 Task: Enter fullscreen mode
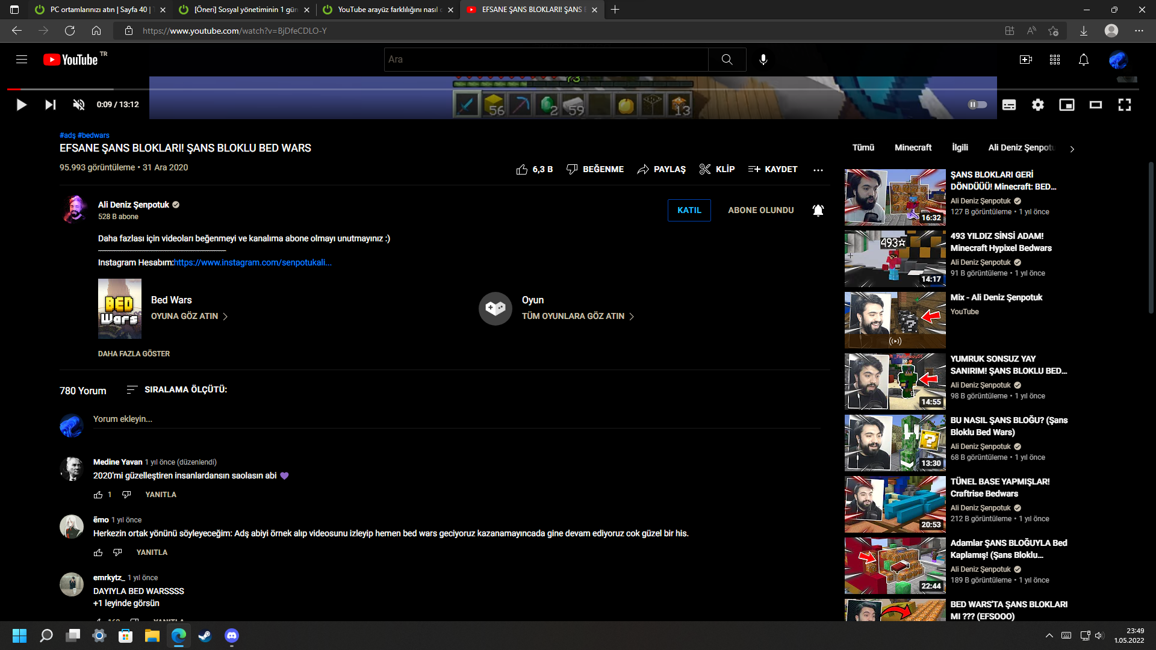point(1125,105)
